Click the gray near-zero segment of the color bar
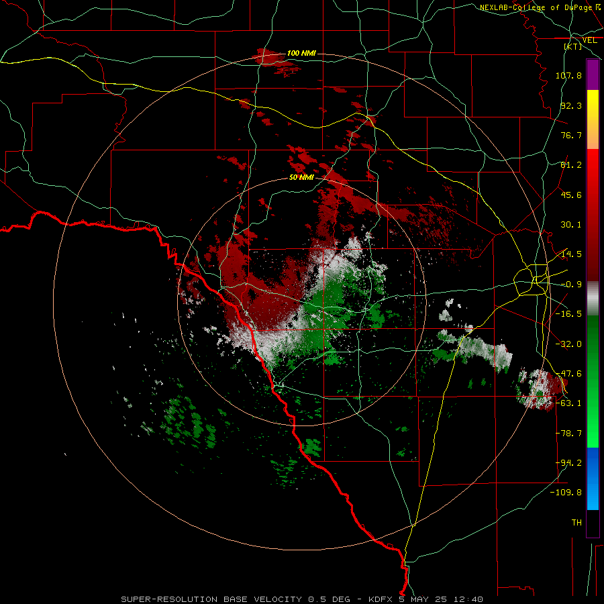The height and width of the screenshot is (604, 604). 593,299
